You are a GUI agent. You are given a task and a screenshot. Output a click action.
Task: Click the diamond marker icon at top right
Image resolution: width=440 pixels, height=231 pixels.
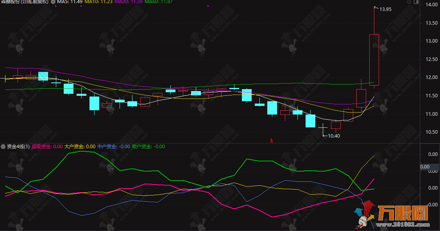(x=409, y=2)
